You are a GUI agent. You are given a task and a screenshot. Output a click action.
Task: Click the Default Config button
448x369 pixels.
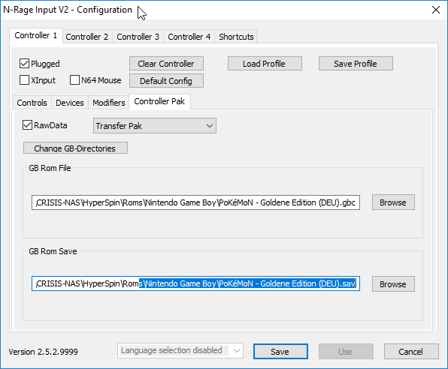tap(166, 81)
